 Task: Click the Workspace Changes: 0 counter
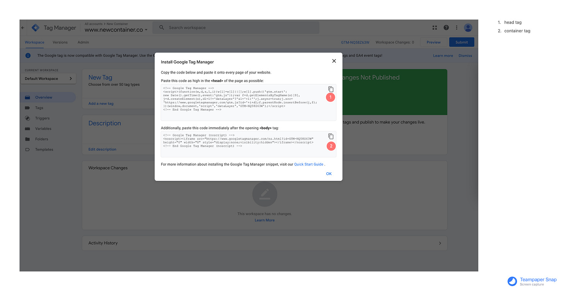(x=395, y=43)
